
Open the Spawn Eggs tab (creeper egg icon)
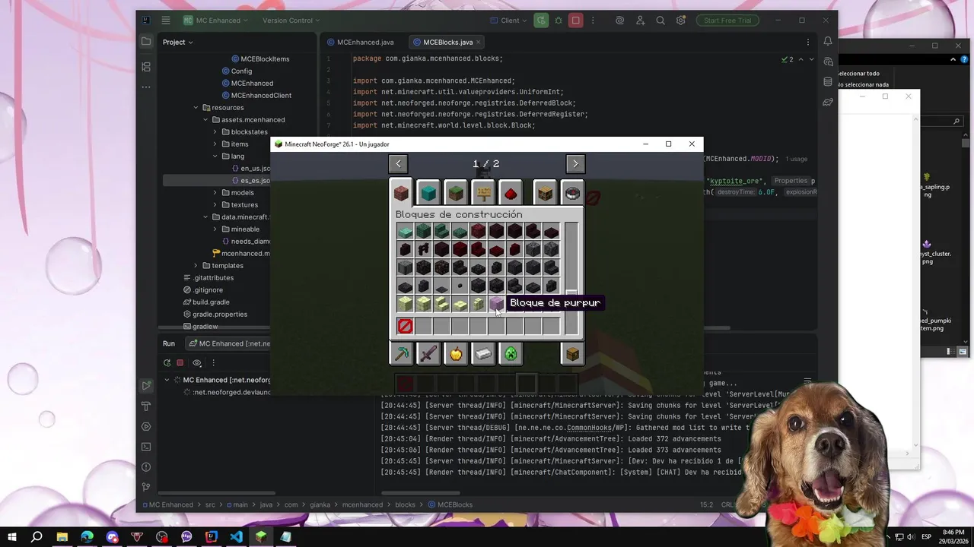tap(511, 353)
